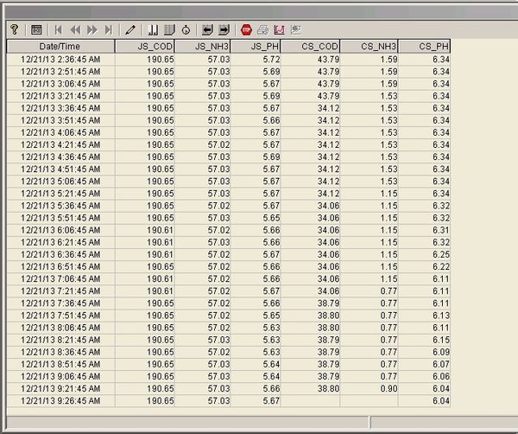Image resolution: width=518 pixels, height=434 pixels.
Task: Select the 12/21/13 7:06:45 AM timestamp
Action: 60,279
